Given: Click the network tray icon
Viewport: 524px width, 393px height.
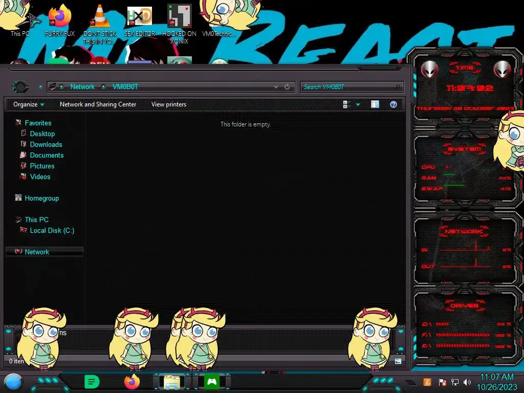Looking at the screenshot, I should pos(455,382).
